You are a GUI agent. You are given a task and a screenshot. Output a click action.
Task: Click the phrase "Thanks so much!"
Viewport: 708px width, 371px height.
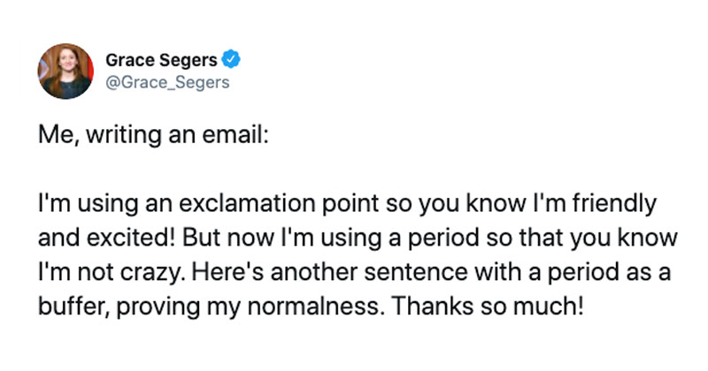pyautogui.click(x=487, y=307)
